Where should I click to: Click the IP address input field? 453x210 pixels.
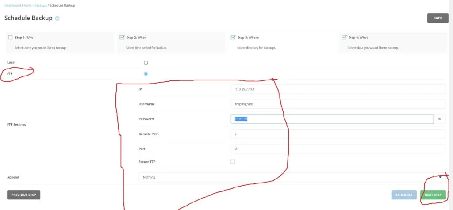(x=338, y=89)
